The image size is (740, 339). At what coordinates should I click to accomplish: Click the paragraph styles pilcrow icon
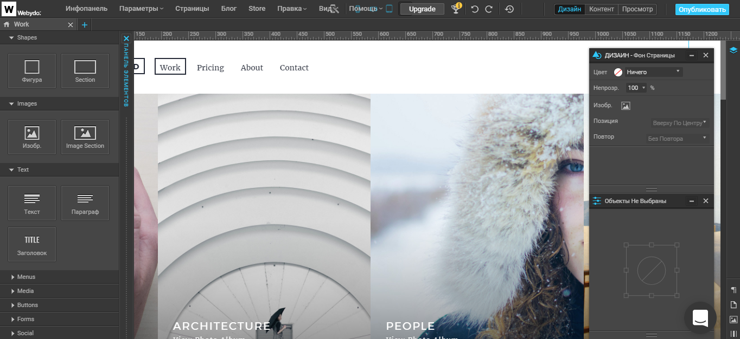coord(733,290)
